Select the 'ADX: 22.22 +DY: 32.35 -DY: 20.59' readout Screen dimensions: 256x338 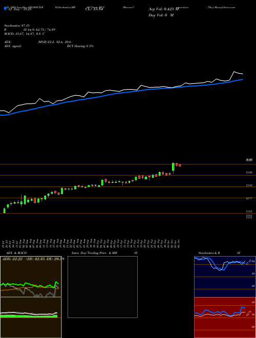(x=33, y=259)
